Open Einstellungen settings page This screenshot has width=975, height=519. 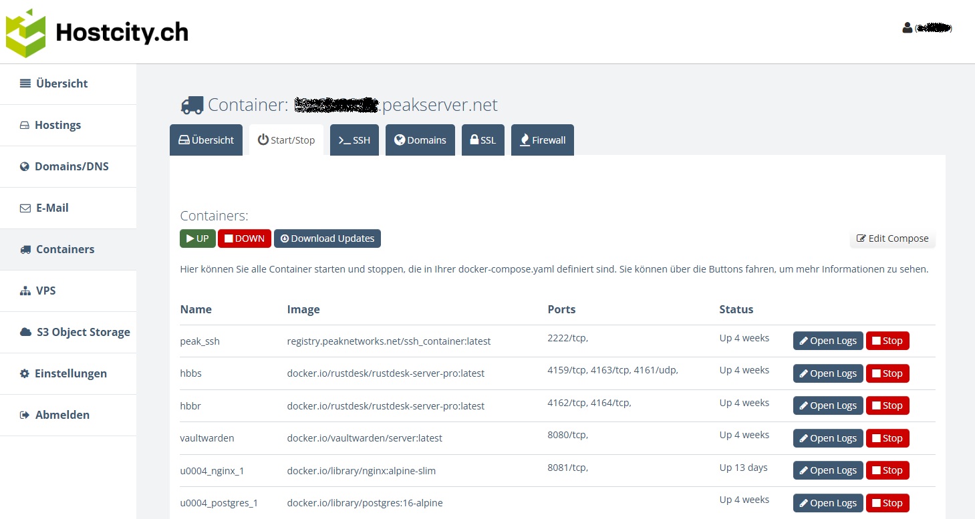[x=70, y=373]
